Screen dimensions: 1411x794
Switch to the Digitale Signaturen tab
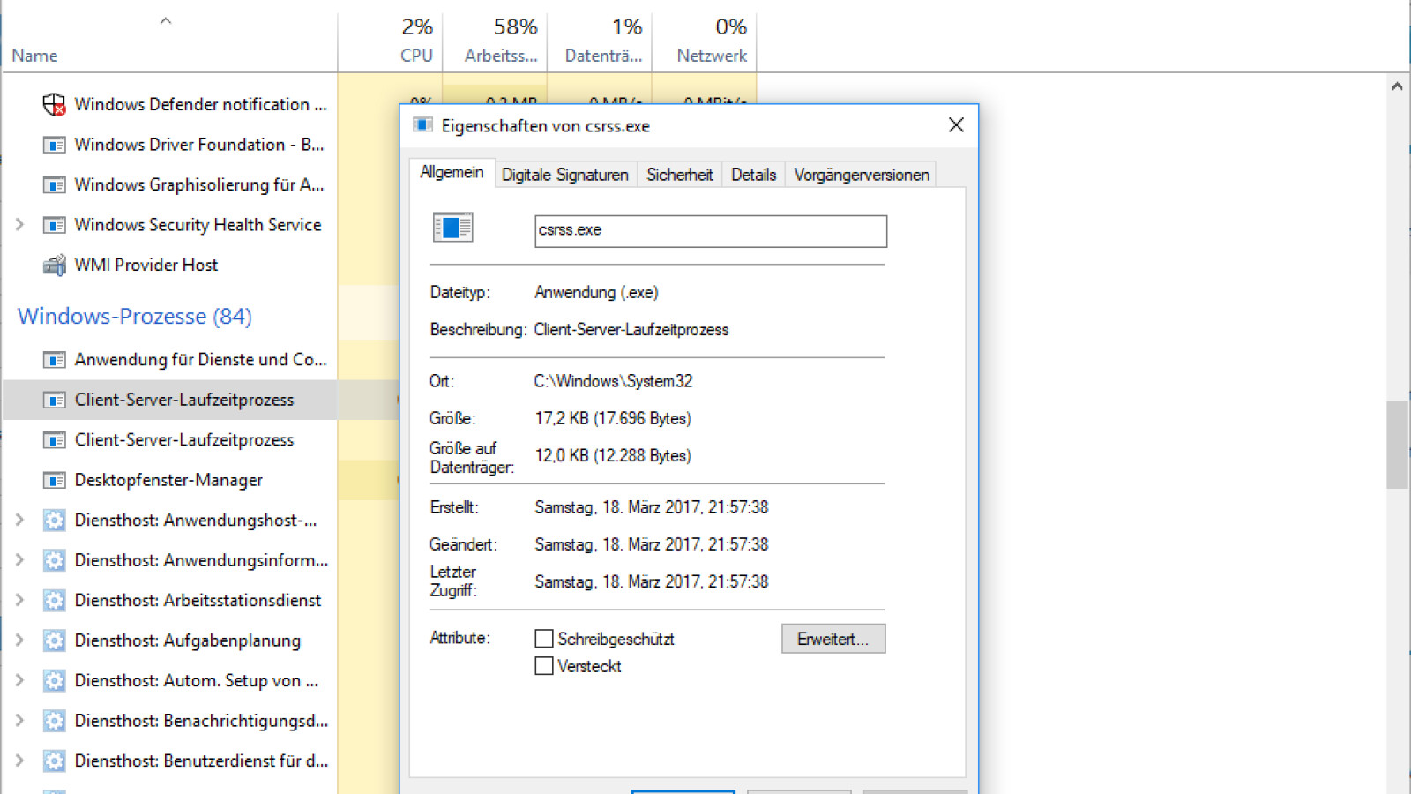pos(564,174)
